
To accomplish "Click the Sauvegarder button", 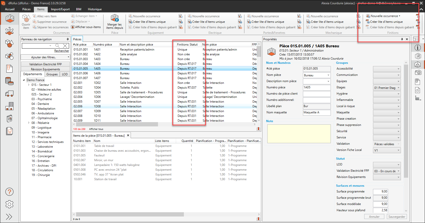I will pyautogui.click(x=397, y=217).
